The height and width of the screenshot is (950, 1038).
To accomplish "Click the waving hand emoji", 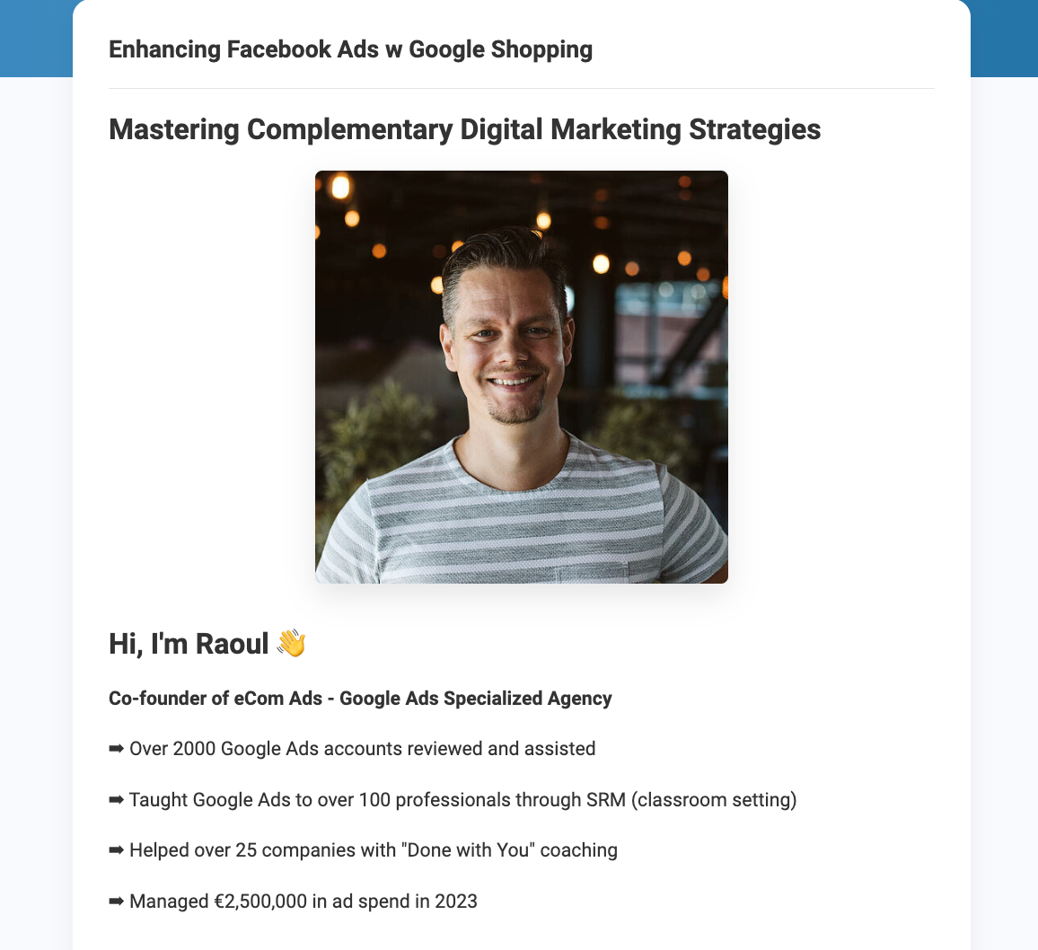I will (x=291, y=644).
